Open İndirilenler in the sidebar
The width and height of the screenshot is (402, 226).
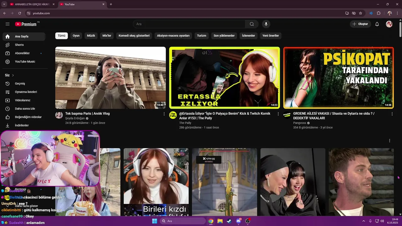24,125
